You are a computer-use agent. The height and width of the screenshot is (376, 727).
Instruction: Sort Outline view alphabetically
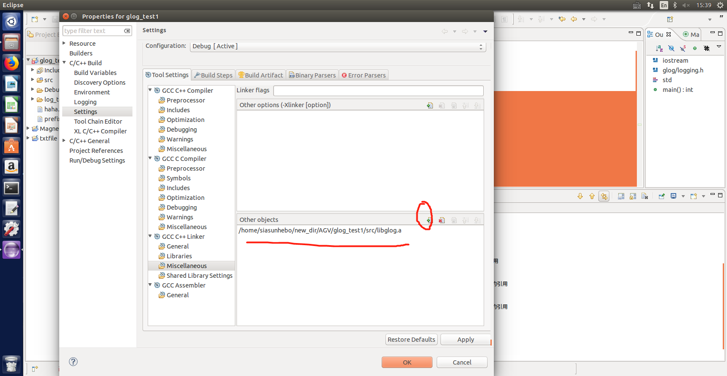click(x=659, y=48)
